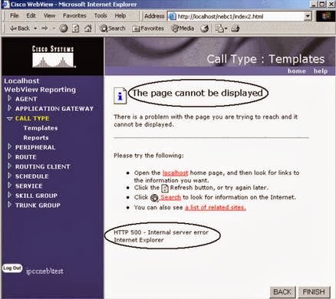The height and width of the screenshot is (299, 336).
Task: Open the Mail button dropdown arrow
Action: click(x=226, y=28)
